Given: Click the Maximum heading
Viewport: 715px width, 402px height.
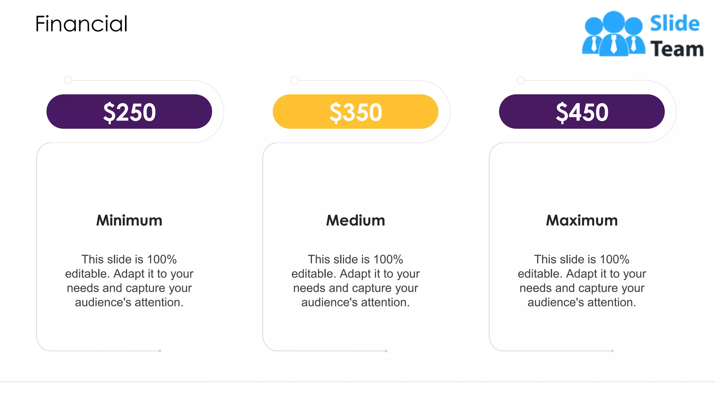Looking at the screenshot, I should 582,221.
